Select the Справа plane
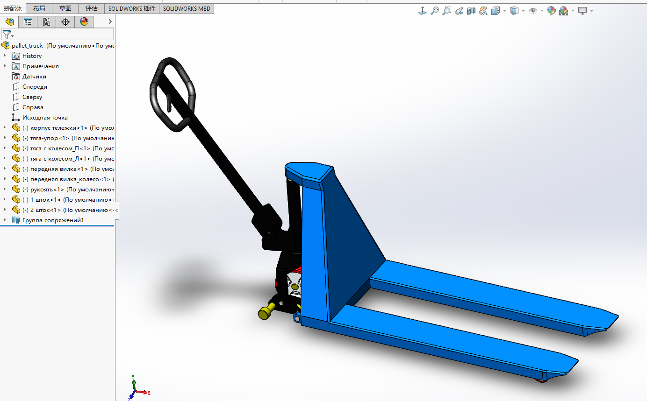The width and height of the screenshot is (647, 401). (33, 107)
